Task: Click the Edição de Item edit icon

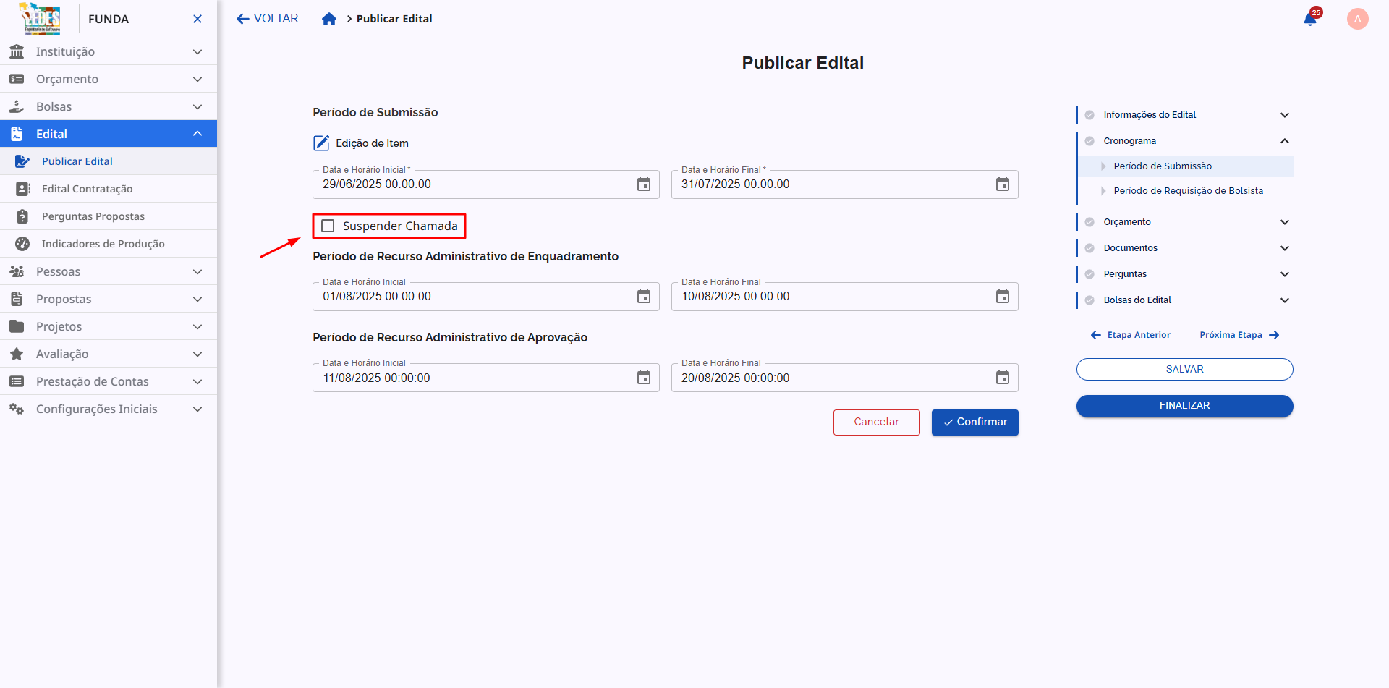Action: [x=320, y=143]
